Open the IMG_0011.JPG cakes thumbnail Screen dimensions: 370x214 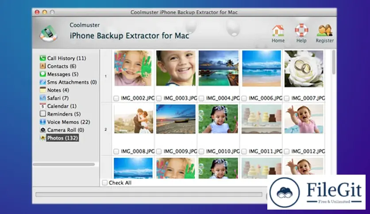262,119
